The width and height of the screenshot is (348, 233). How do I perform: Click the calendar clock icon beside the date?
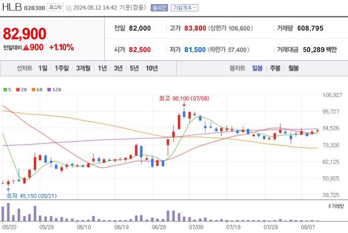(x=69, y=8)
